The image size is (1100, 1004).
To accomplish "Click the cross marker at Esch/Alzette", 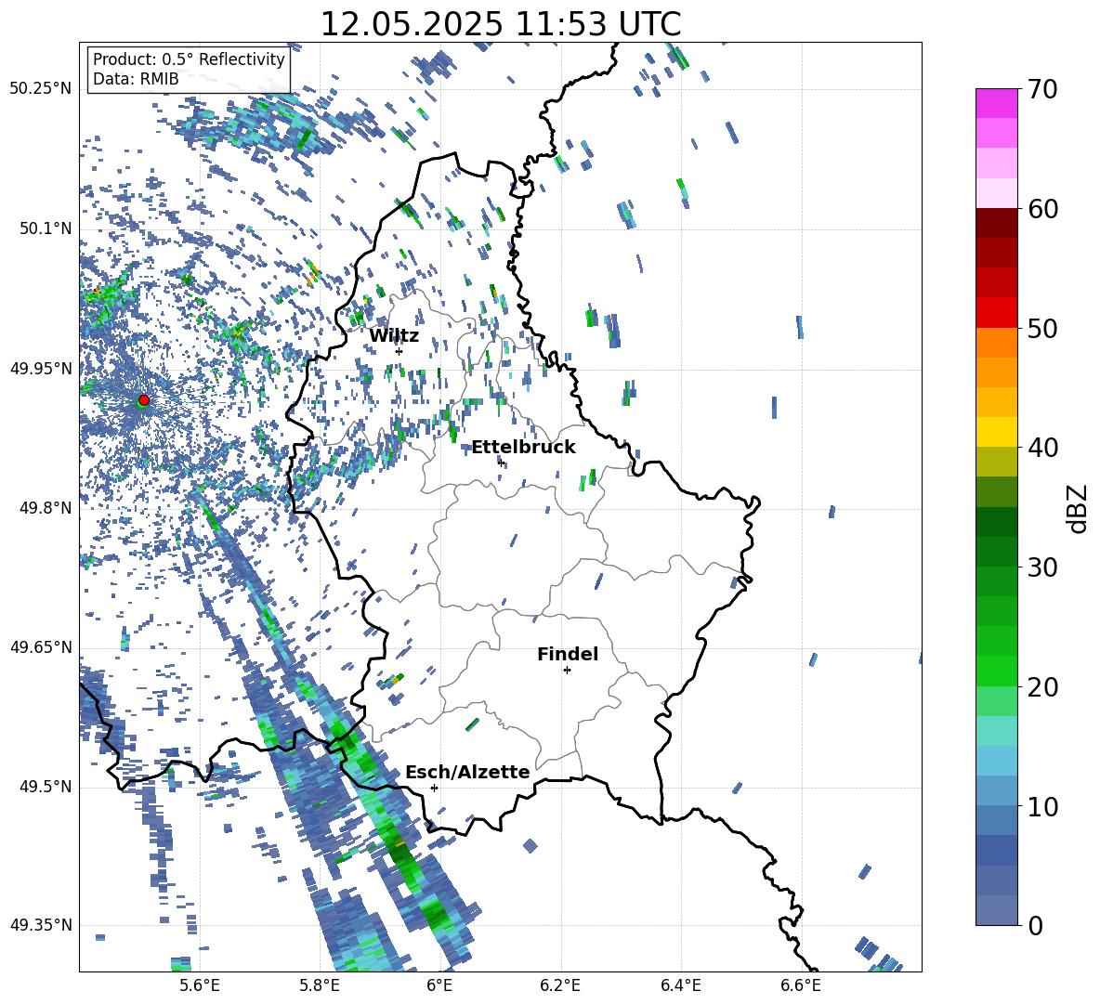I will coord(434,788).
